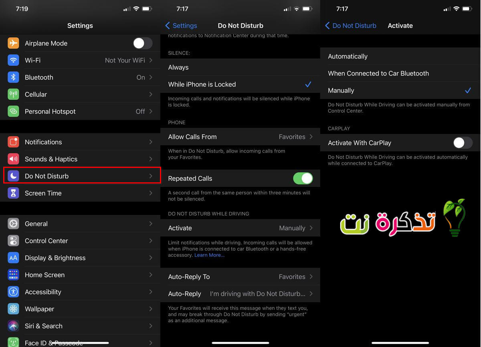Open Auto-Reply message row chevron
The height and width of the screenshot is (347, 481).
(x=311, y=294)
